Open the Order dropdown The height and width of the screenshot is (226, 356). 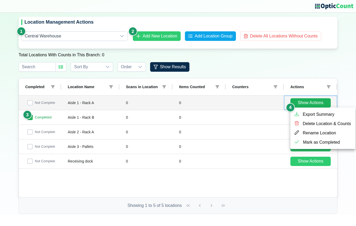click(132, 67)
